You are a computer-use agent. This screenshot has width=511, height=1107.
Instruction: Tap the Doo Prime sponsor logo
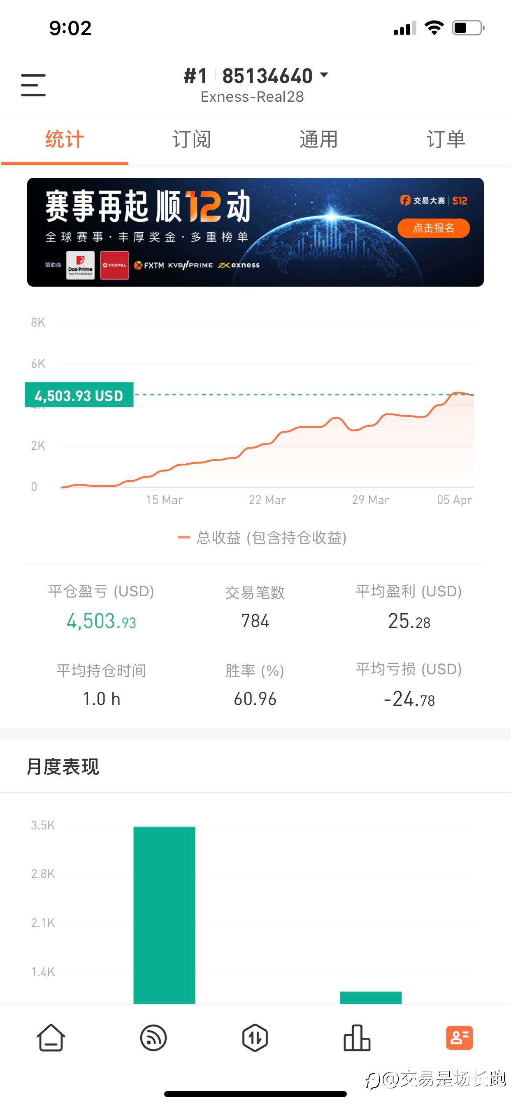pyautogui.click(x=80, y=265)
